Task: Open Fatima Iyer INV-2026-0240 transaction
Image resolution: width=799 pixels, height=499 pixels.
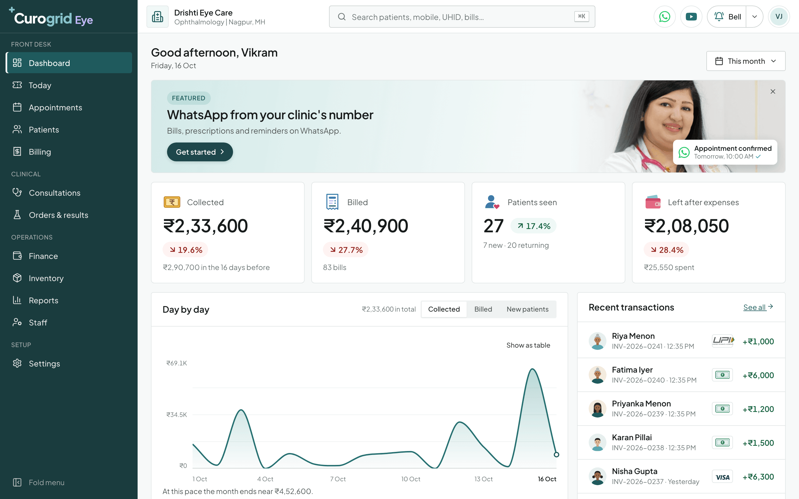Action: [x=681, y=375]
